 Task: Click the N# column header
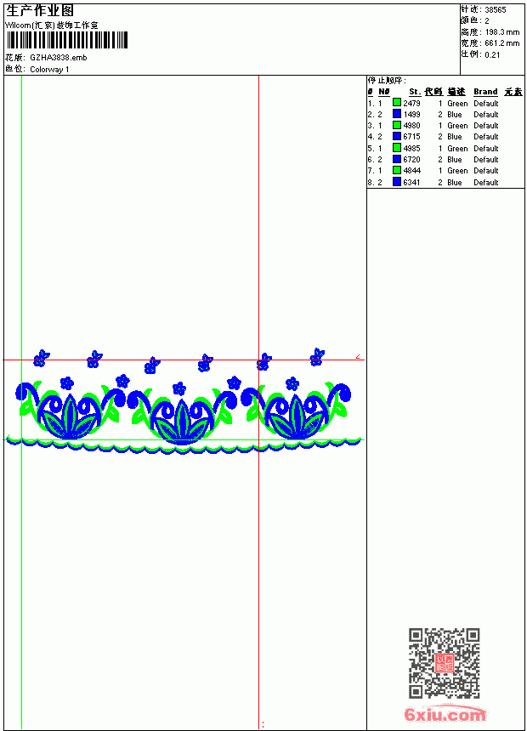point(384,92)
